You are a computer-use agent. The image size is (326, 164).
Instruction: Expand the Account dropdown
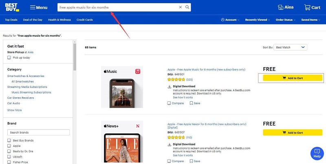coord(230,20)
